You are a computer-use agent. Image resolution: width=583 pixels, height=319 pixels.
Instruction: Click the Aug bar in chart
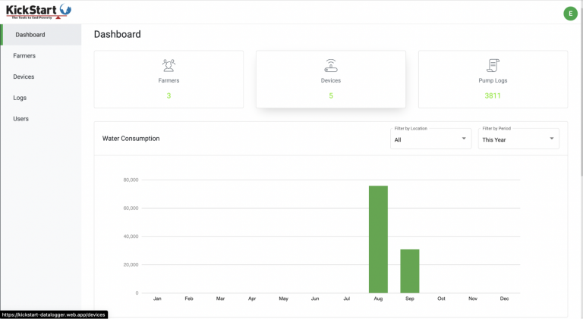pos(378,239)
